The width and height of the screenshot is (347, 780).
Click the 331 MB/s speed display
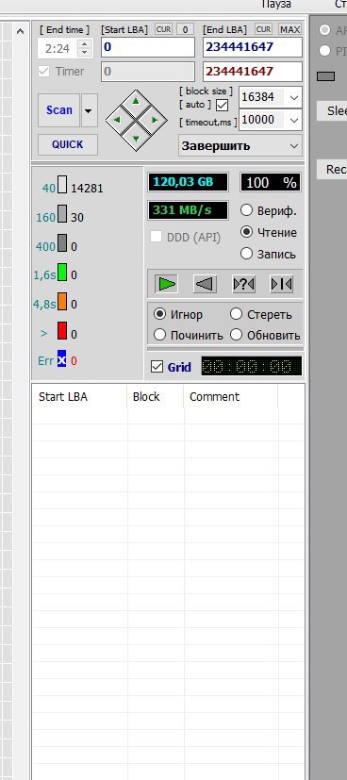(188, 210)
